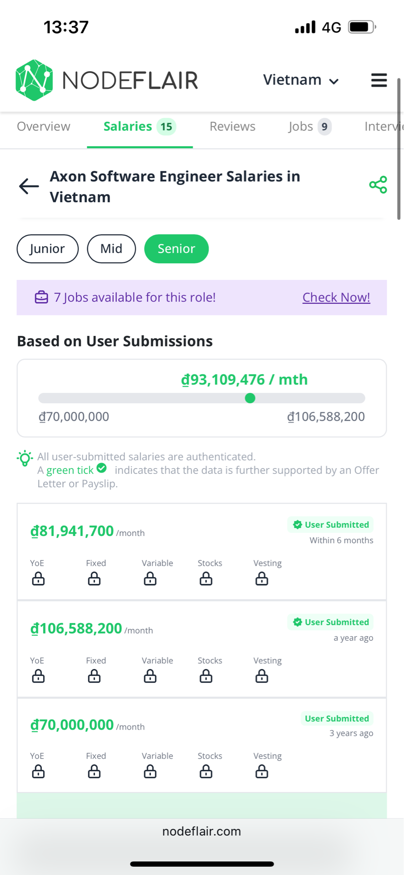The width and height of the screenshot is (404, 875).
Task: Tap Variable lock icon for ₫106,588,200 salary
Action: pyautogui.click(x=150, y=676)
